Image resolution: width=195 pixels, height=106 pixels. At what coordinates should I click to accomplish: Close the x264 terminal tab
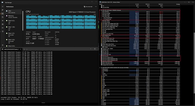coord(21,49)
